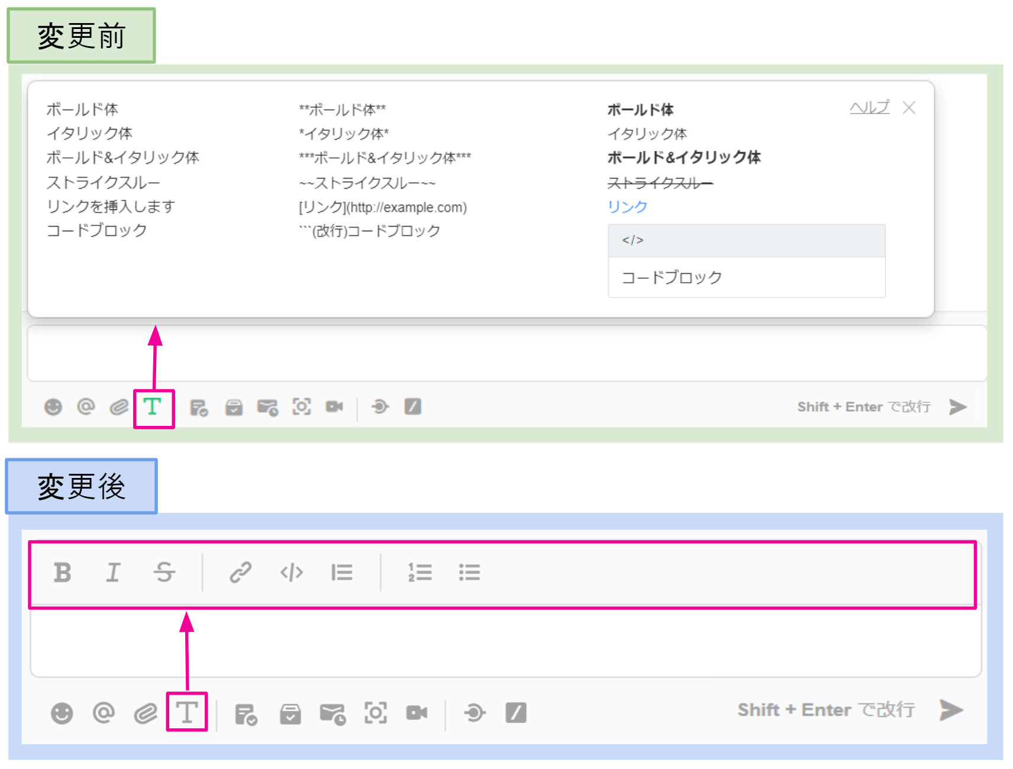Click the @ mention icon in 変更前 toolbar
1013x769 pixels.
point(86,406)
